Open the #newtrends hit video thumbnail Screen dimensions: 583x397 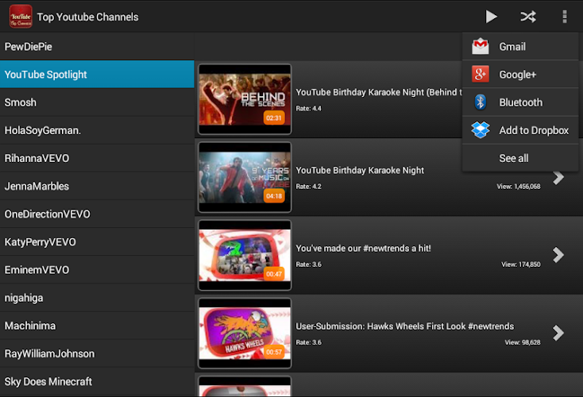(245, 256)
